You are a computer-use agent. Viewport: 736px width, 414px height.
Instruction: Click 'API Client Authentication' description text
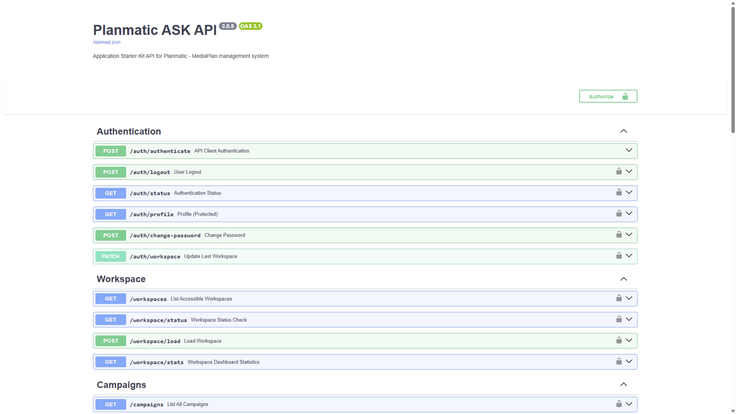(x=221, y=151)
